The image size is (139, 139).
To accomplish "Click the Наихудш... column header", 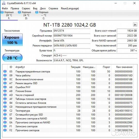I will coord(89,67).
